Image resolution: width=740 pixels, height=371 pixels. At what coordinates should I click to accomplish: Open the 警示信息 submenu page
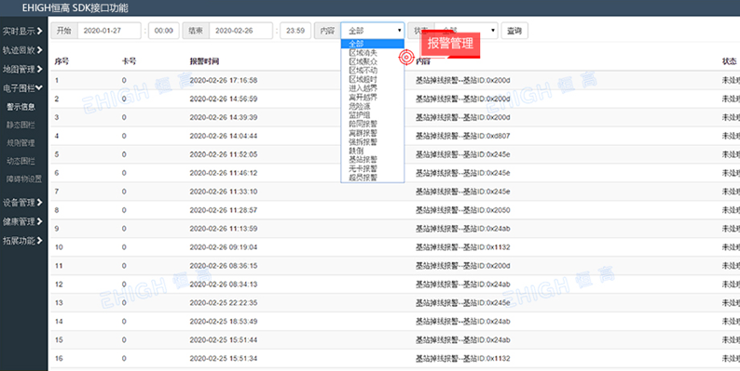point(21,107)
